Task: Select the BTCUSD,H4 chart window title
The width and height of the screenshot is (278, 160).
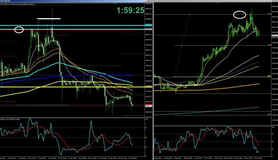Action: click(5, 1)
